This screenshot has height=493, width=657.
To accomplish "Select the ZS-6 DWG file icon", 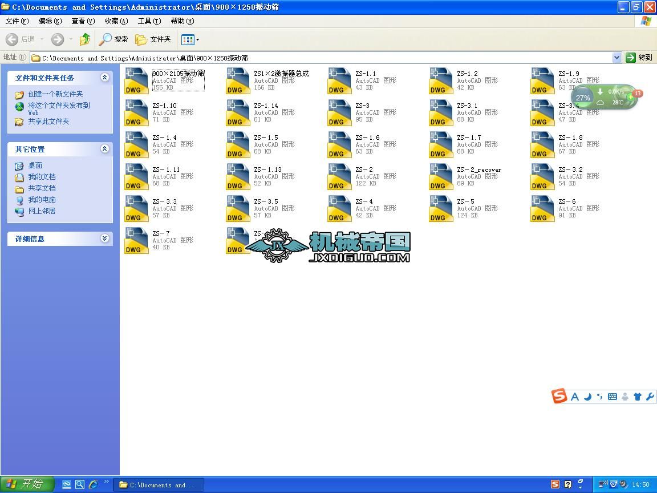I will click(542, 208).
